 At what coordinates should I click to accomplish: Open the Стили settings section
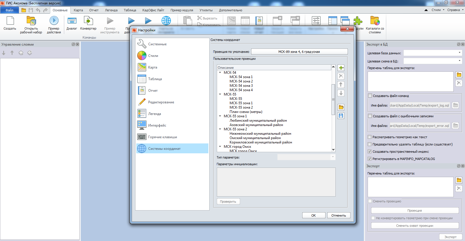coord(153,56)
